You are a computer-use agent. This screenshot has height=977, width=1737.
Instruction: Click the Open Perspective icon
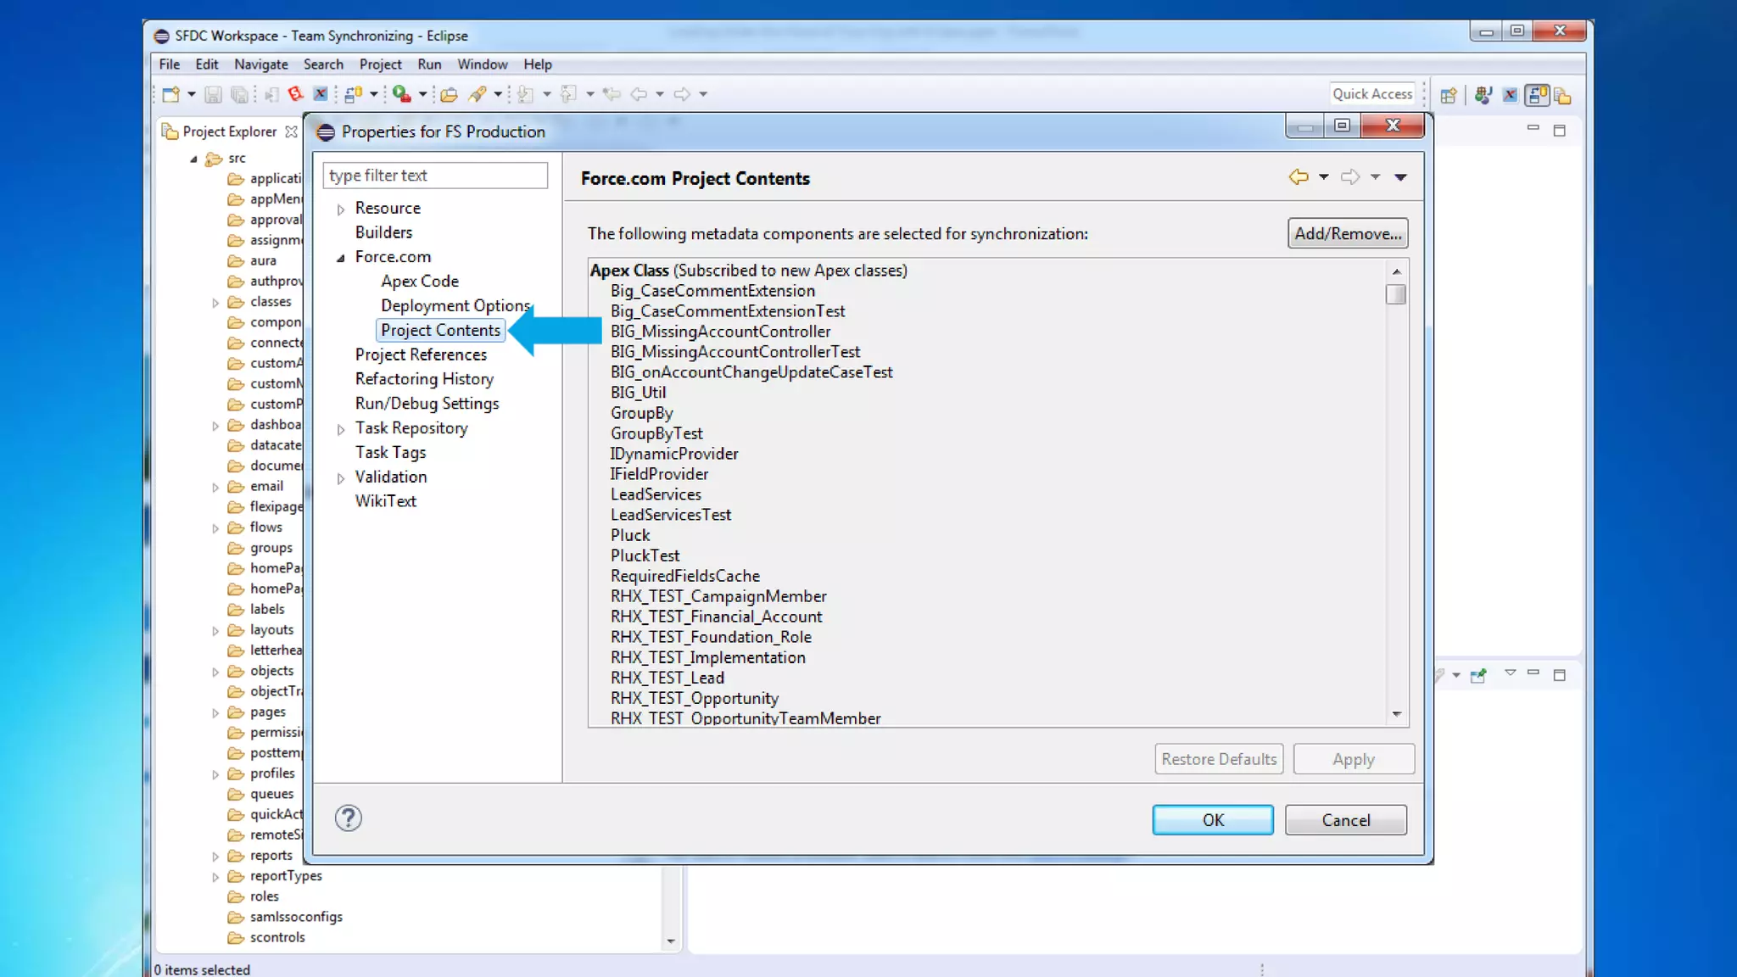1449,95
